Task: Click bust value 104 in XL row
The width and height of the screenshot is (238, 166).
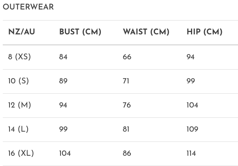Action: 65,153
